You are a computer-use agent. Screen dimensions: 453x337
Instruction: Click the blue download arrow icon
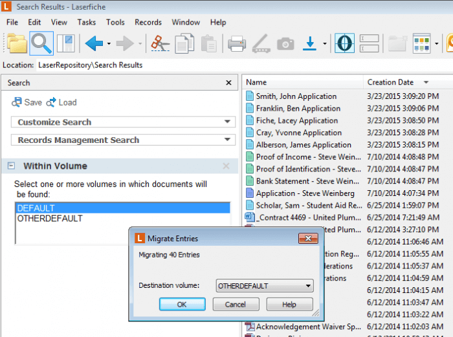(310, 43)
